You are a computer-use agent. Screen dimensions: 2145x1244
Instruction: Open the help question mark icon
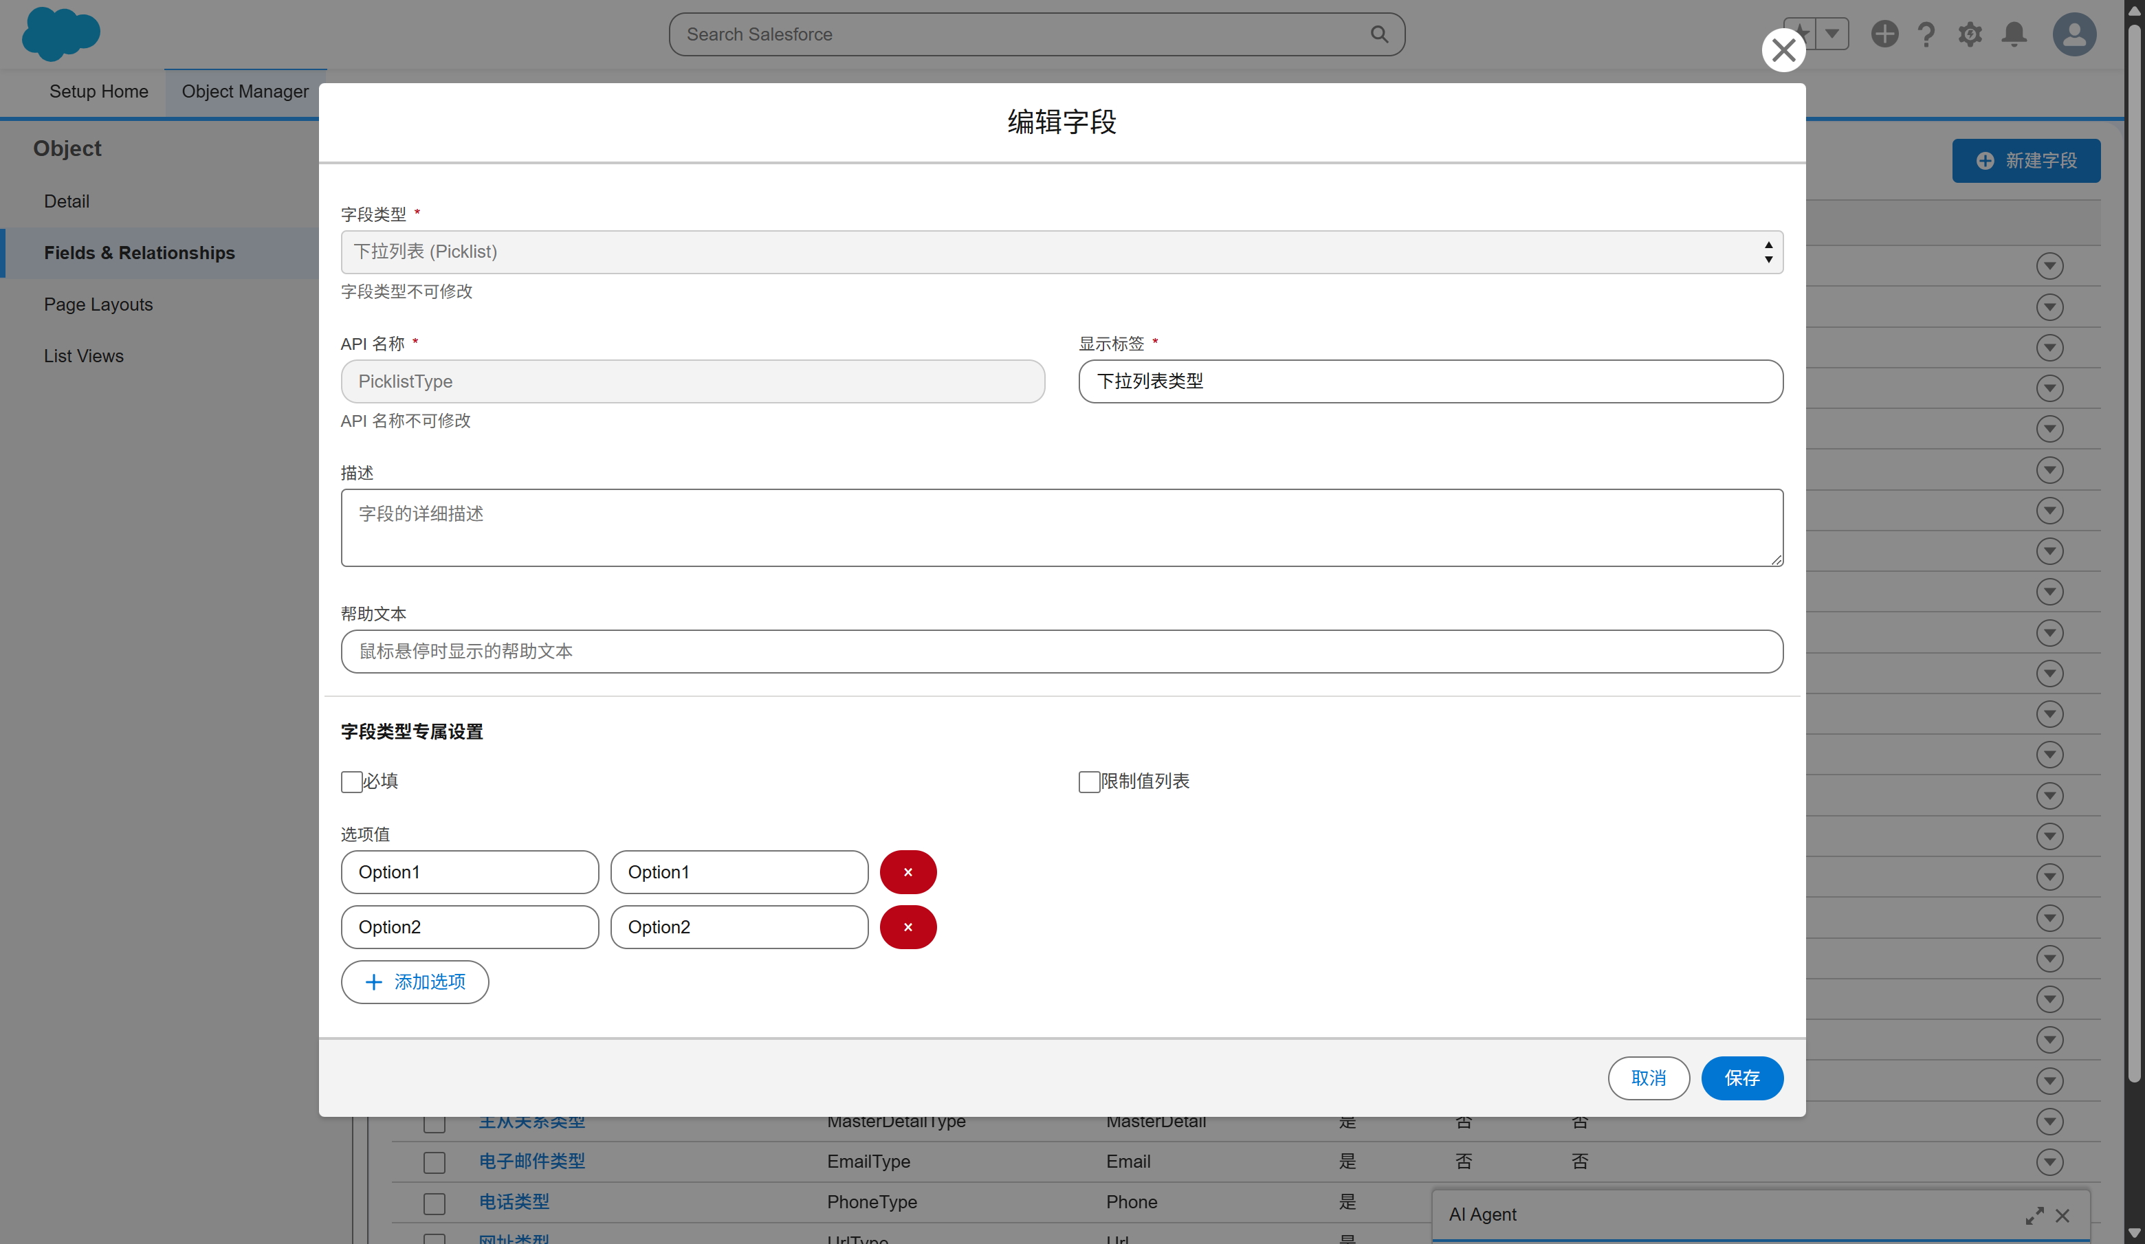pyautogui.click(x=1926, y=34)
